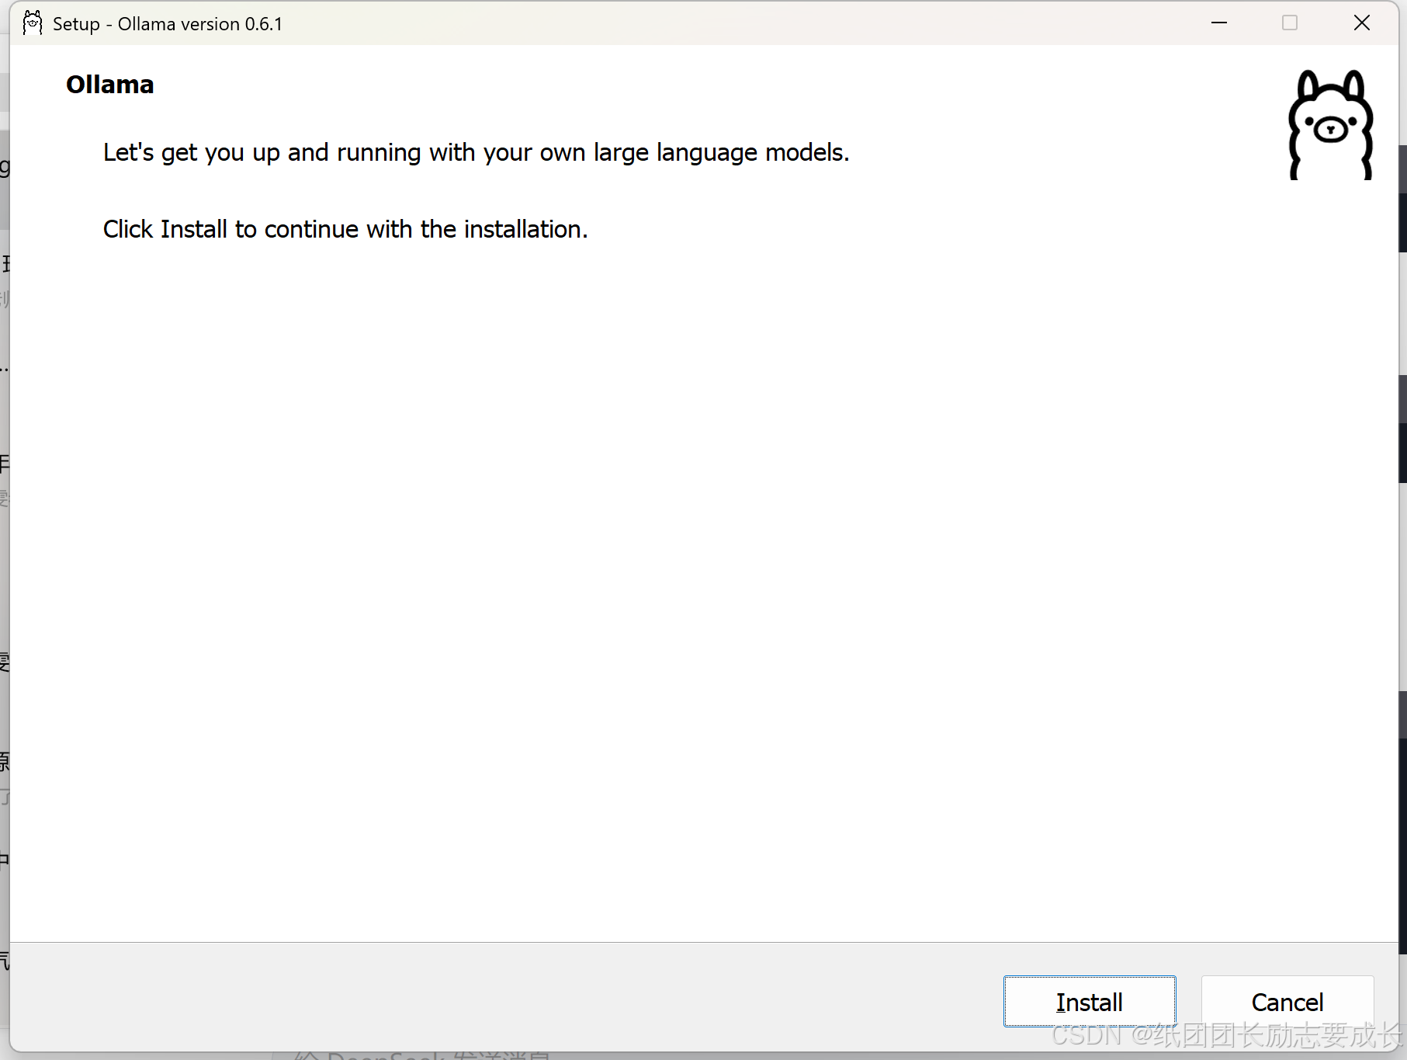The image size is (1407, 1060).
Task: Minimize the Ollama setup window
Action: (1218, 23)
